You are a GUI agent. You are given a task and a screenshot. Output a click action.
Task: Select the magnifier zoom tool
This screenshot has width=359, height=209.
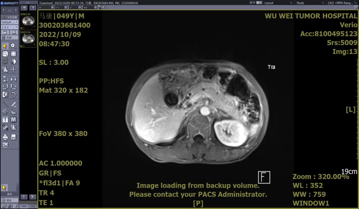coord(13,46)
